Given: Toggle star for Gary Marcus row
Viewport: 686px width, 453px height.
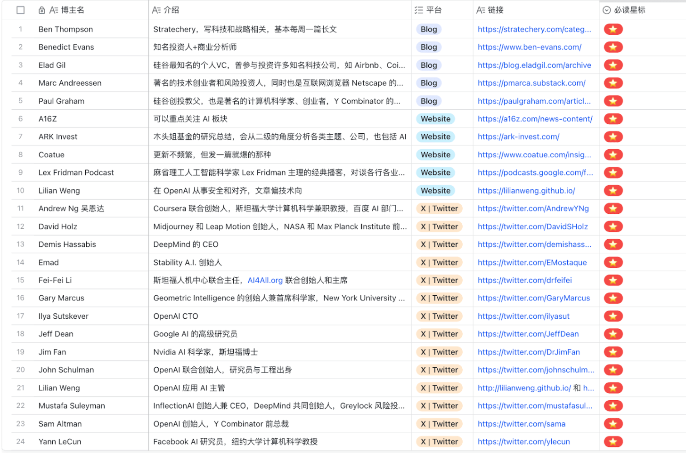Looking at the screenshot, I should coord(613,298).
